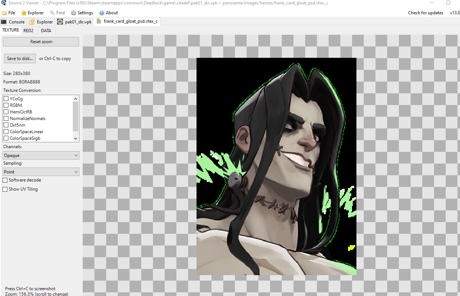460x296 pixels.
Task: Select the TEXTURE sub-tab
Action: coord(11,30)
